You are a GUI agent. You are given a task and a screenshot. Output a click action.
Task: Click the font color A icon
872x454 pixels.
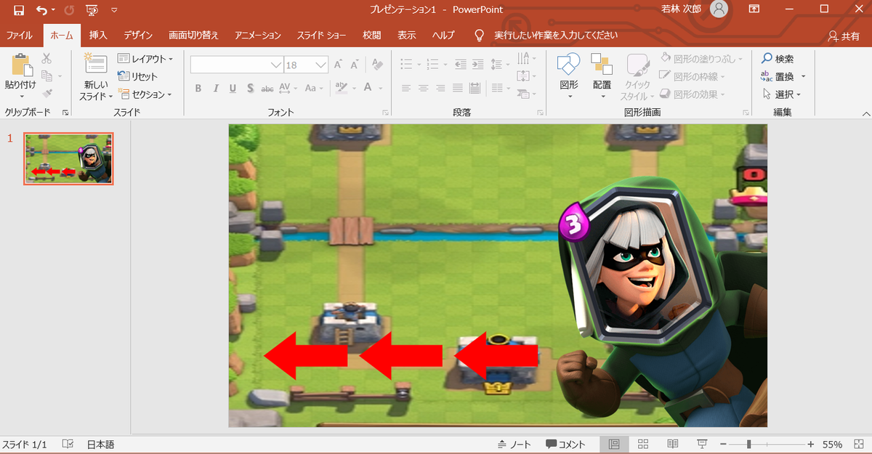coord(368,88)
